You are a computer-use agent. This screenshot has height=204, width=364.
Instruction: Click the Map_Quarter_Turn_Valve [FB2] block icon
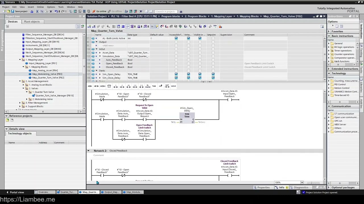(30, 78)
